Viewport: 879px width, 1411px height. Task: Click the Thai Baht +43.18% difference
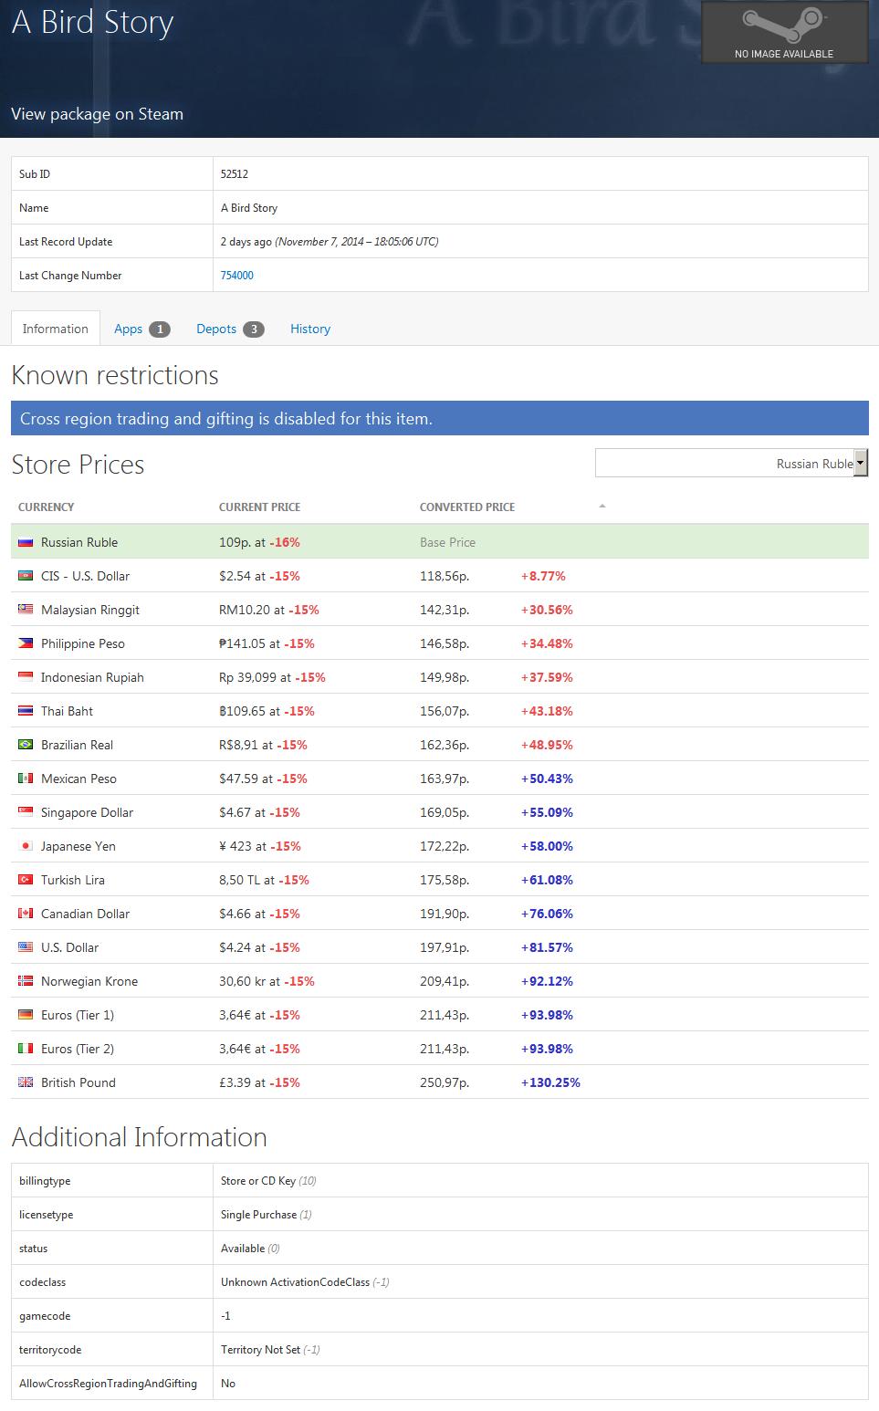[547, 711]
